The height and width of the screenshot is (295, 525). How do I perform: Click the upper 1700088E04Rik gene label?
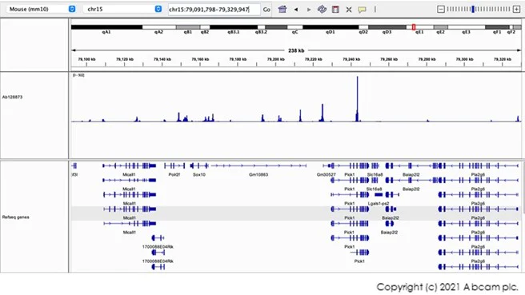(158, 247)
